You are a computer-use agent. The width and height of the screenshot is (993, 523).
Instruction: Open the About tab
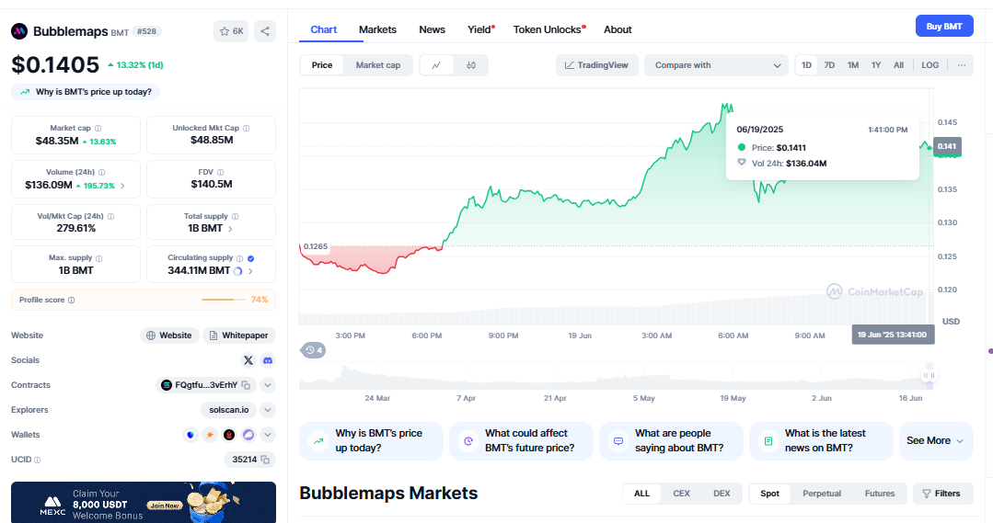point(618,29)
